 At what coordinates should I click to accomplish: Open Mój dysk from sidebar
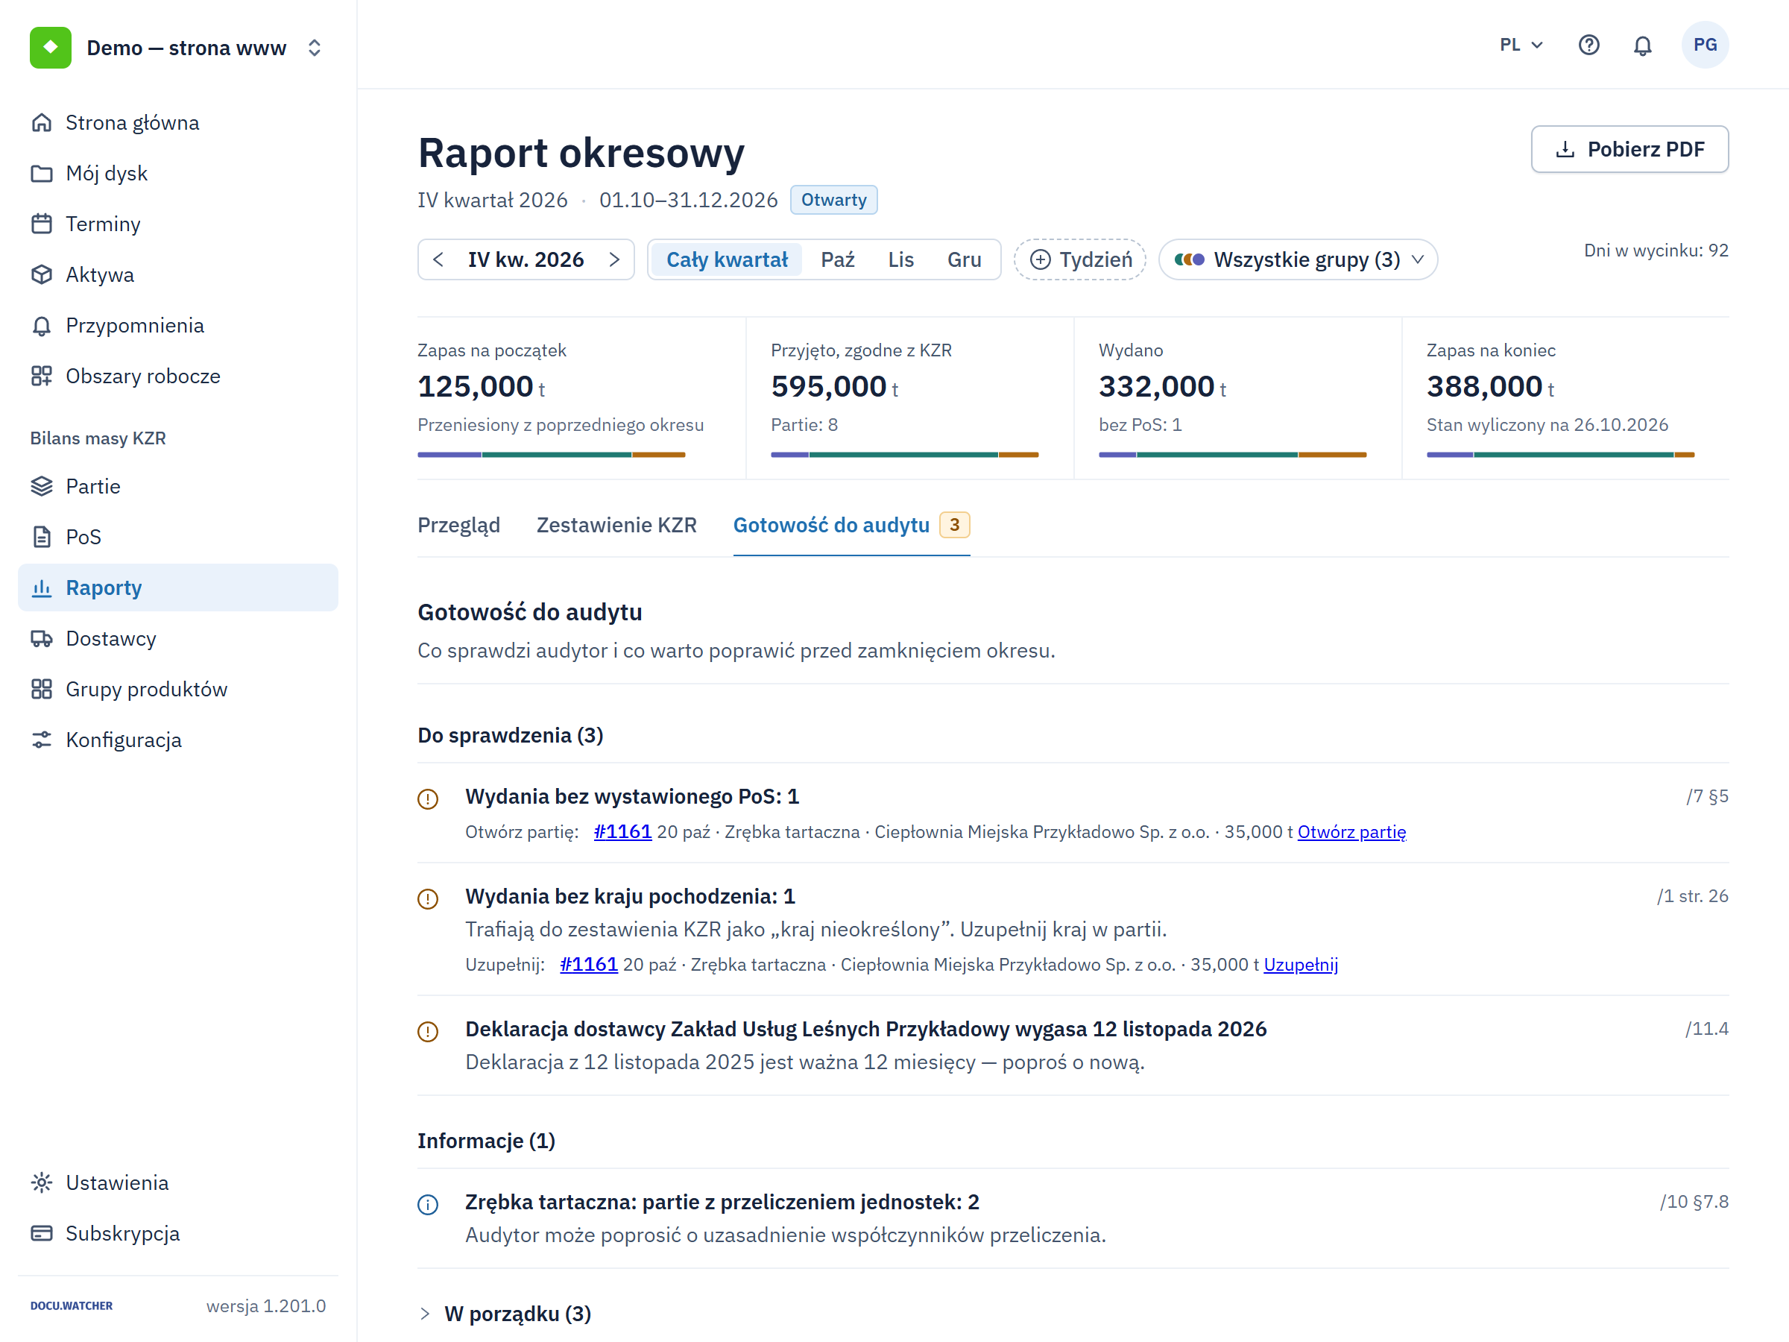(178, 173)
